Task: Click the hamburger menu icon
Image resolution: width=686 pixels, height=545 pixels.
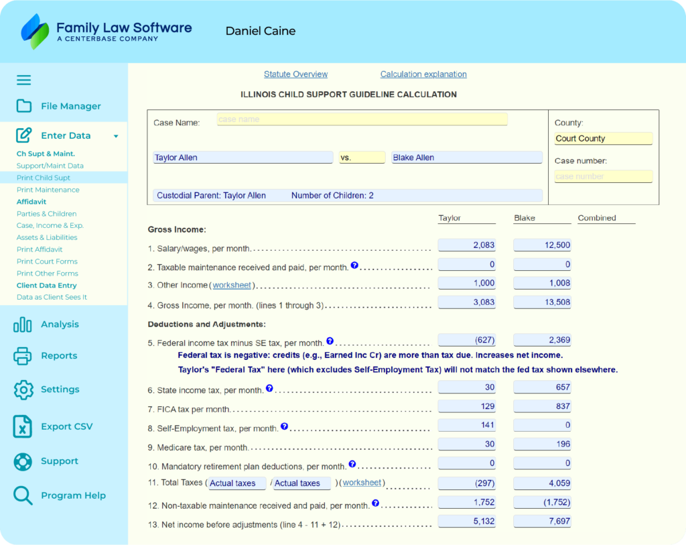Action: pyautogui.click(x=24, y=80)
